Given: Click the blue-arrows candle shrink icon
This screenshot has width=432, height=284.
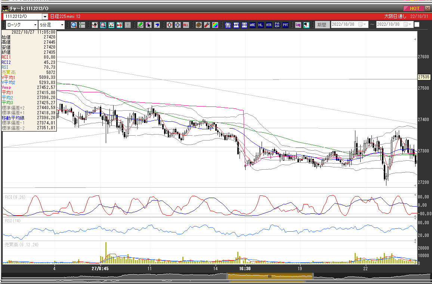Looking at the screenshot, I should 178,25.
